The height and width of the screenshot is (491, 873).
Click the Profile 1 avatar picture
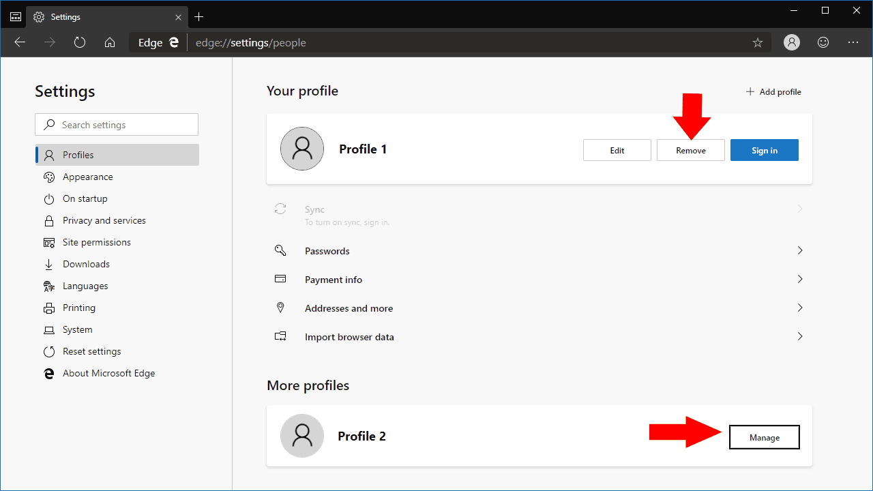click(302, 149)
